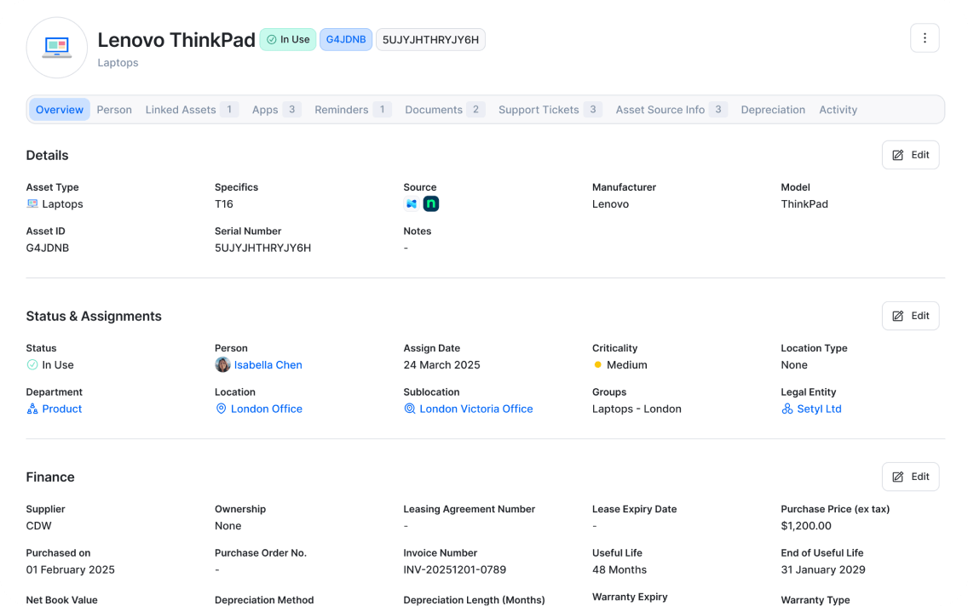The height and width of the screenshot is (606, 968).
Task: Click invoice number INV-20251201-0789
Action: (454, 569)
